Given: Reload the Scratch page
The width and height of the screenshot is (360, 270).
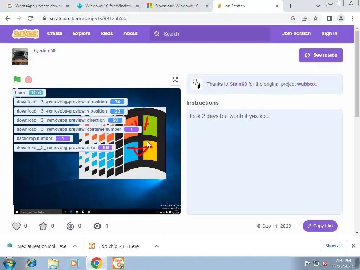Looking at the screenshot, I should point(30,18).
